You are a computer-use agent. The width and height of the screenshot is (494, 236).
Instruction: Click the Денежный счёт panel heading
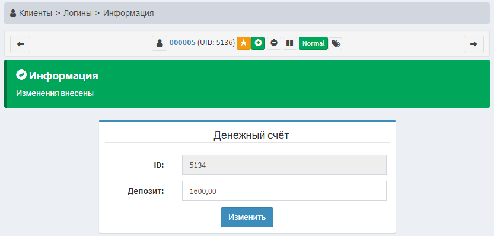coord(251,135)
